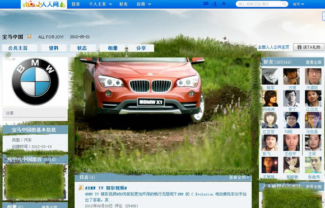Screen dimensions: 325x208
Task: Open friend requests person icon
Action: pos(215,4)
